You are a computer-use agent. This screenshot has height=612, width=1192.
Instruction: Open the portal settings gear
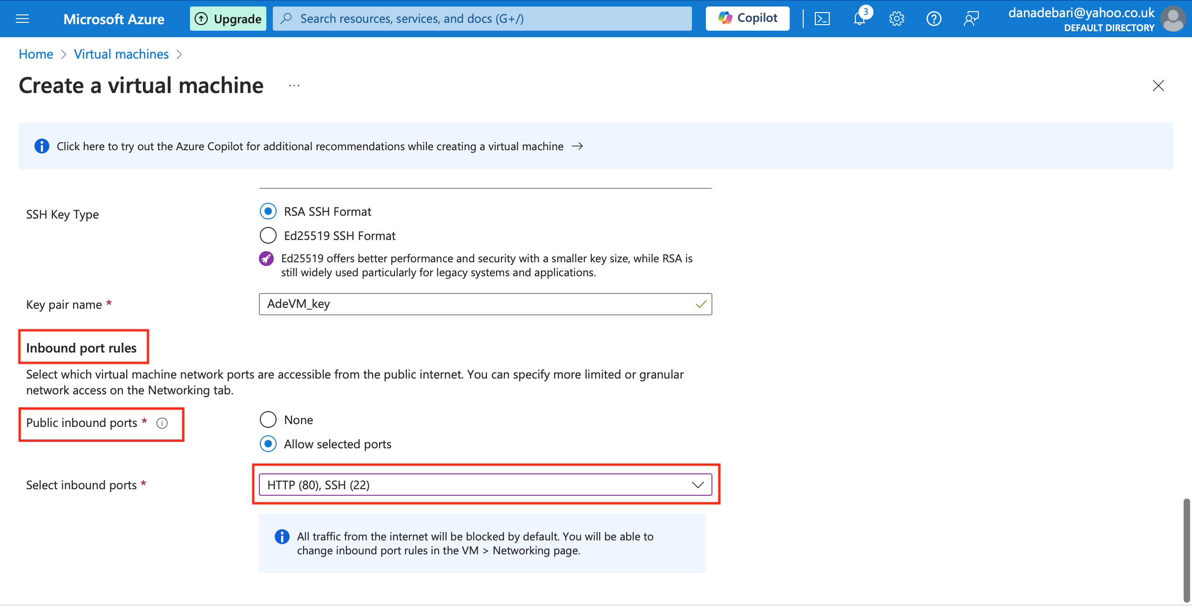(x=896, y=19)
